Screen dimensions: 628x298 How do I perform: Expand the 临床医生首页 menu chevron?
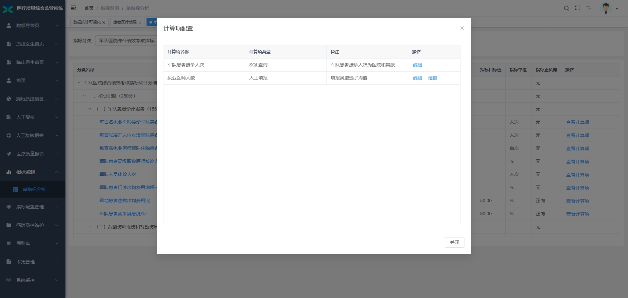click(x=57, y=62)
